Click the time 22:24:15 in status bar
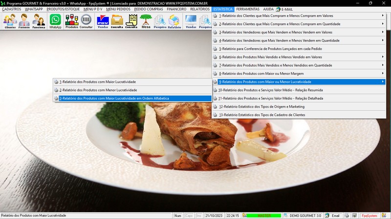Screen dimensions: 391x219 (x=233, y=216)
